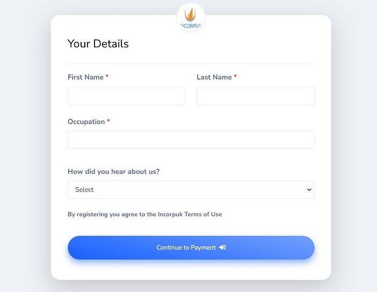Click the chevron arrow on the Select dropdown

pos(309,190)
